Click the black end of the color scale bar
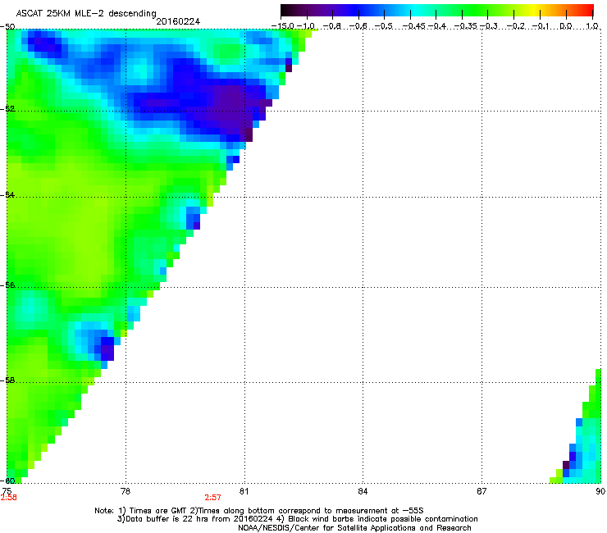Image resolution: width=607 pixels, height=533 pixels. click(x=285, y=11)
